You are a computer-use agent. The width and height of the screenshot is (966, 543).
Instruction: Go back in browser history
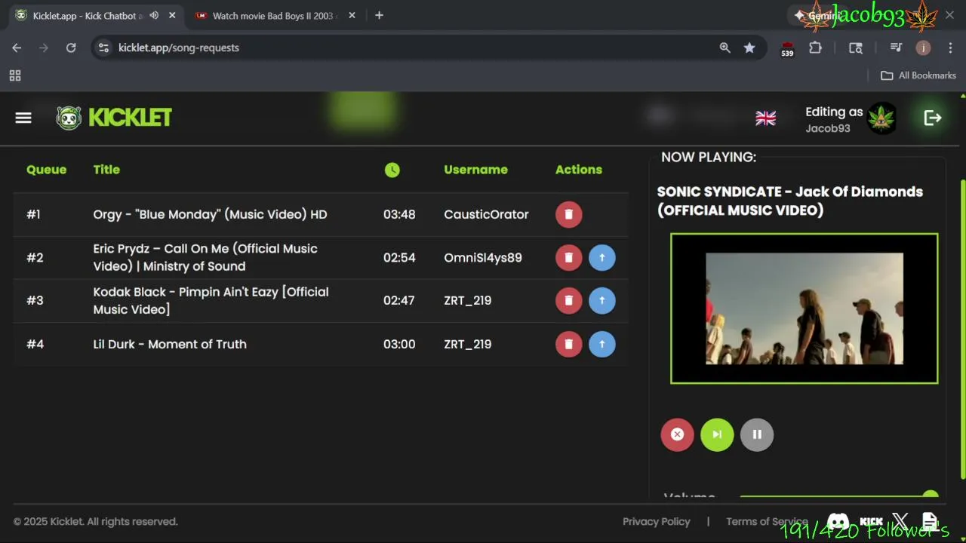(x=17, y=48)
